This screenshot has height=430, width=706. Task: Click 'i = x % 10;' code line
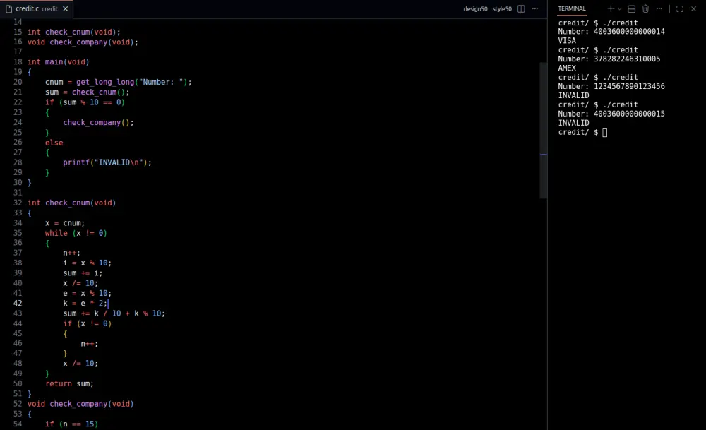click(88, 263)
